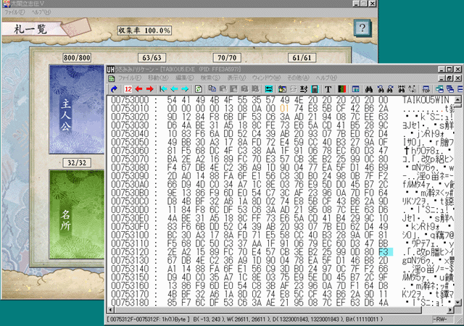Click the bold T text icon in toolbar
464x326 pixels.
point(328,88)
